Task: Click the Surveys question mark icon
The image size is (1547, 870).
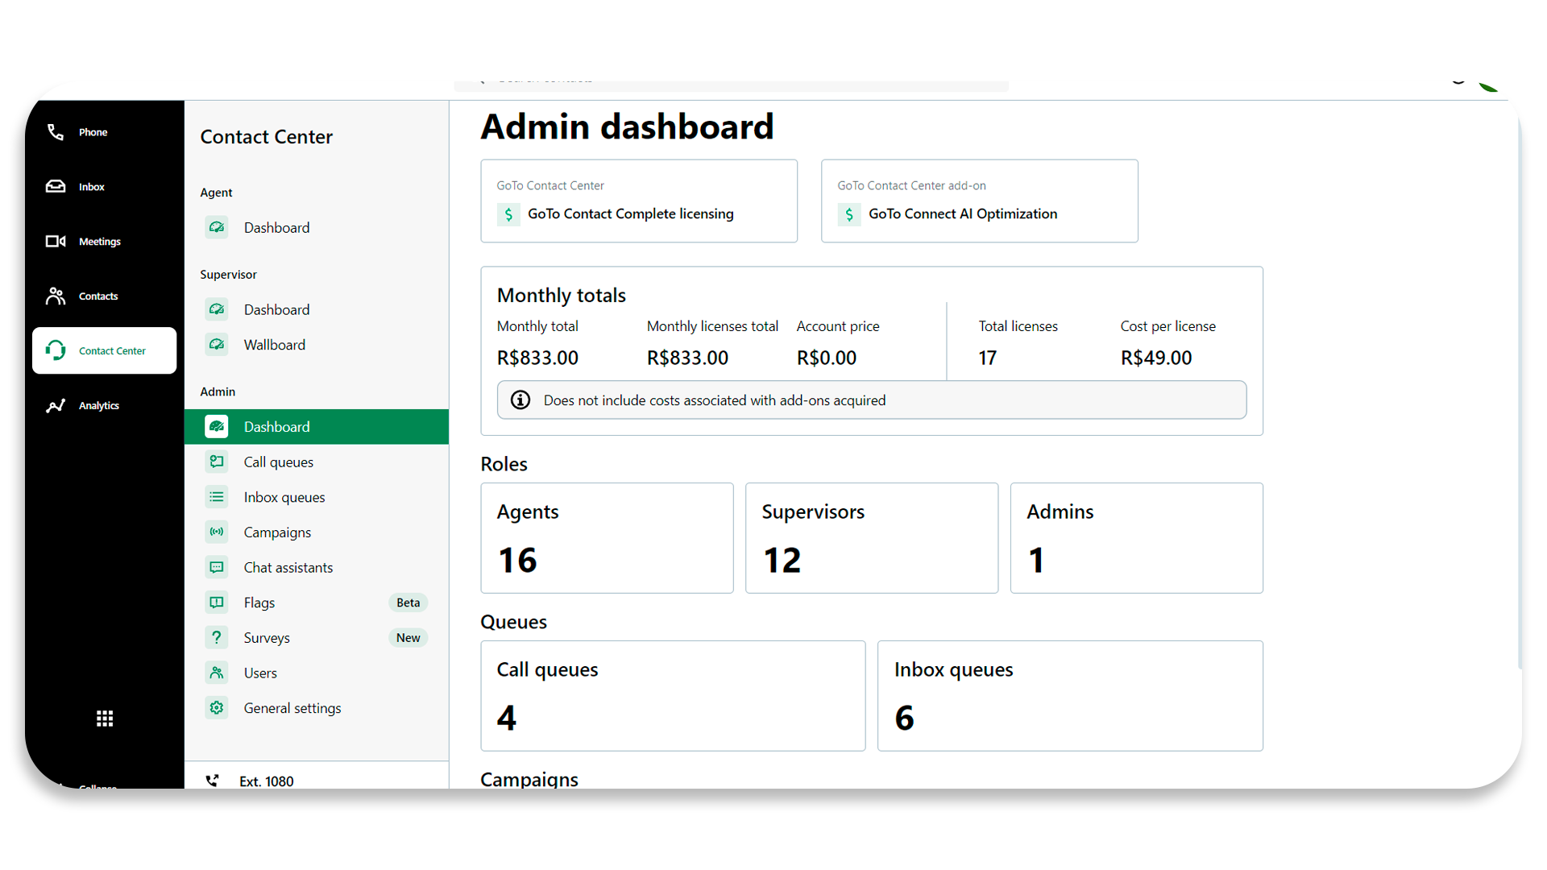Action: (x=217, y=637)
